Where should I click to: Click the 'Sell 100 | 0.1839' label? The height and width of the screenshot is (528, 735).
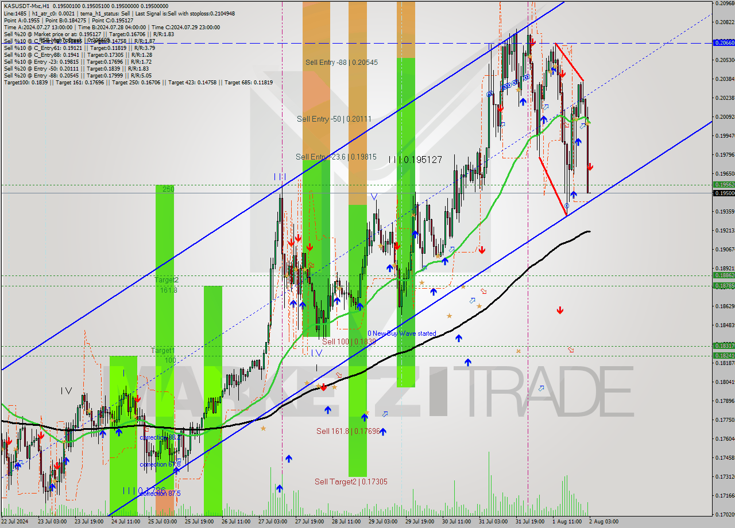(349, 341)
